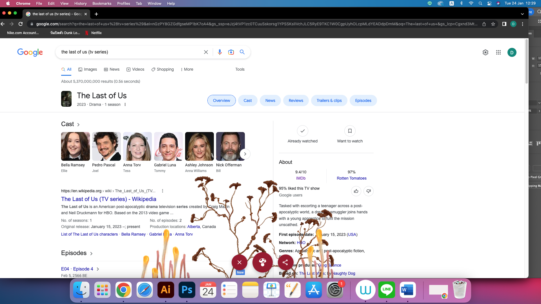Reload the page in Chrome
Image resolution: width=541 pixels, height=304 pixels.
click(21, 24)
